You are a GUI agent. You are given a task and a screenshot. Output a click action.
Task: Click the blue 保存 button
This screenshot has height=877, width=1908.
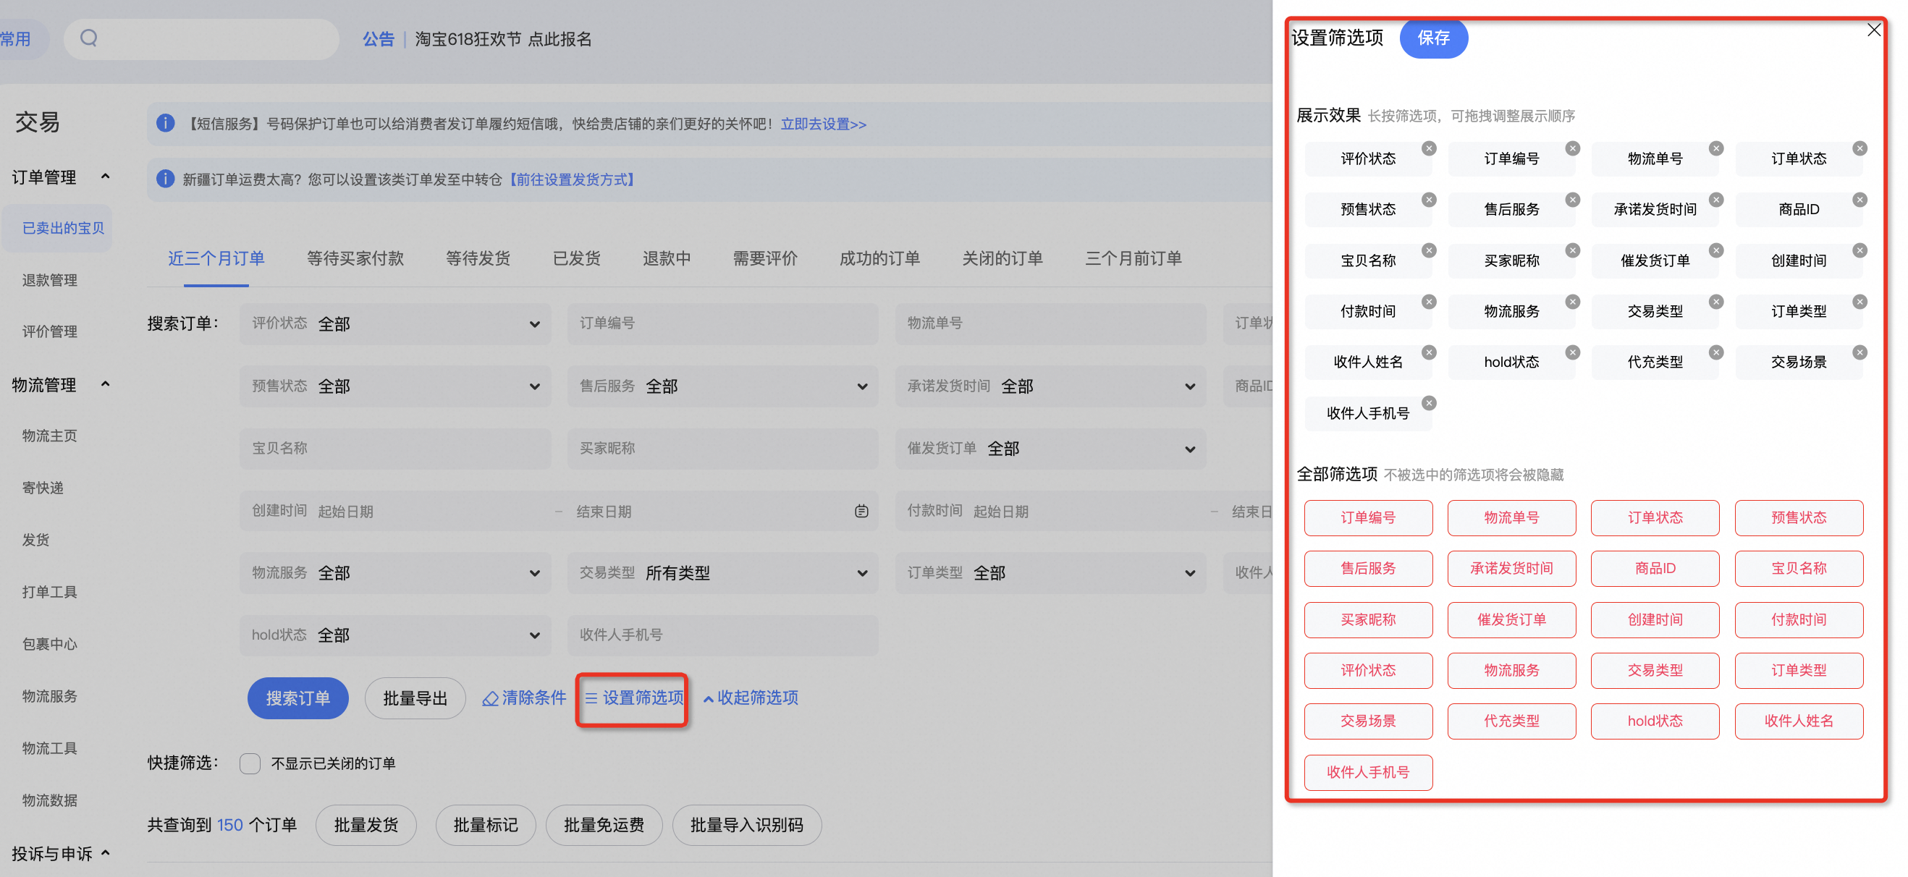coord(1432,38)
